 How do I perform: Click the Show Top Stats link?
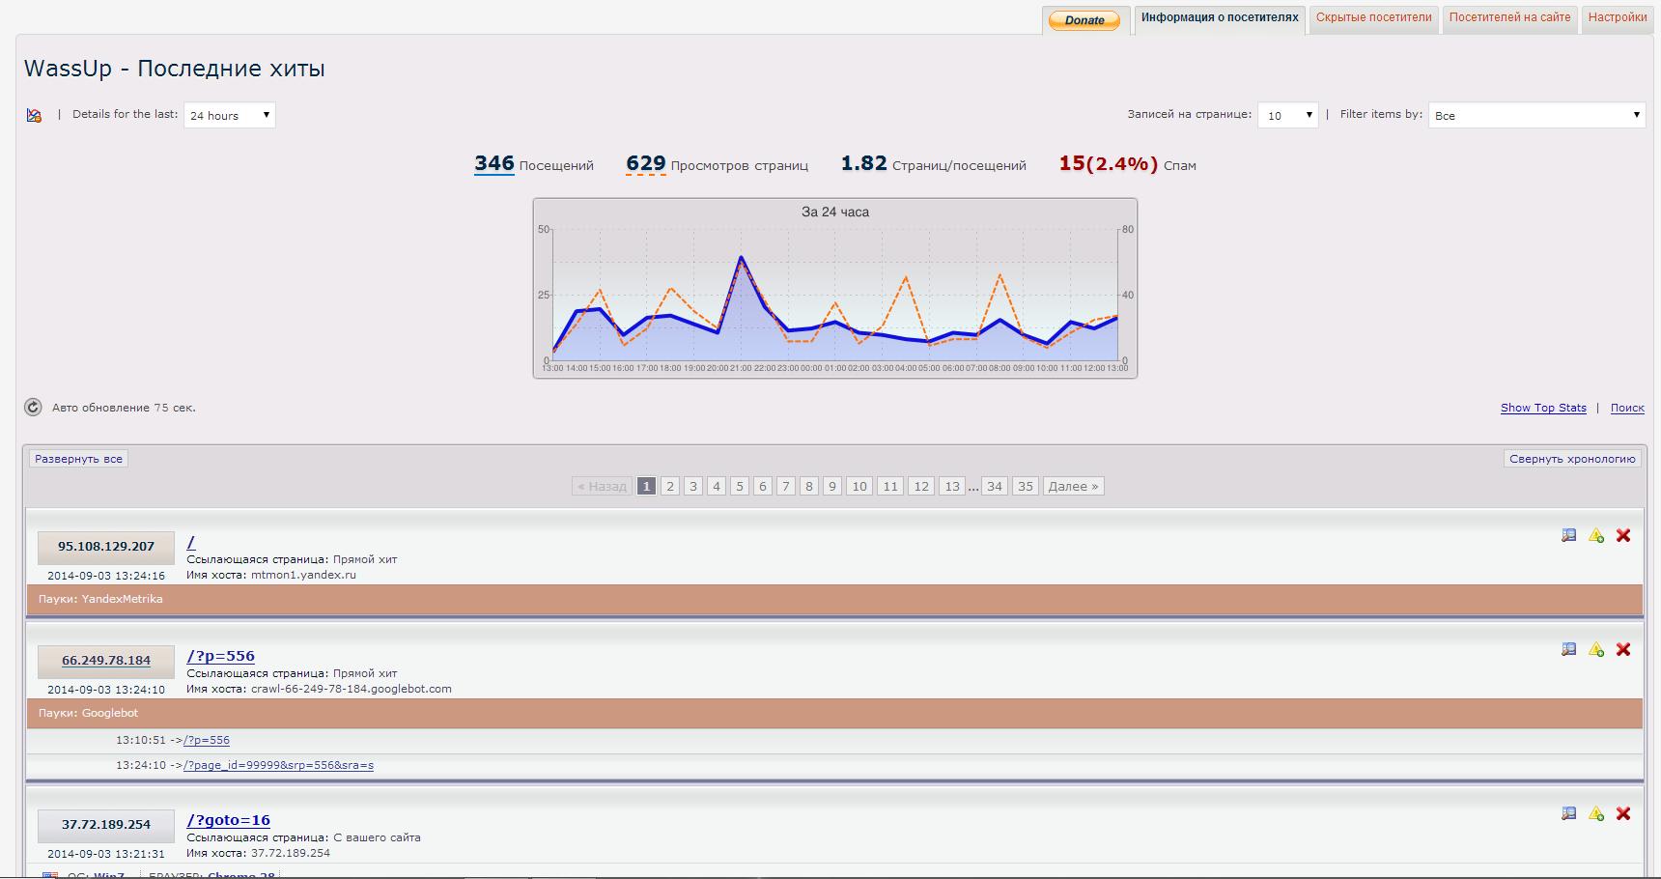[1543, 408]
